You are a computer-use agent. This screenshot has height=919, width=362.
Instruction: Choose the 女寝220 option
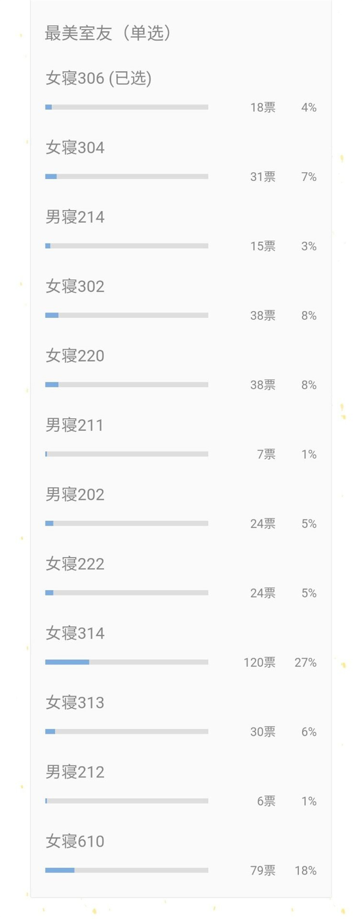tap(75, 356)
